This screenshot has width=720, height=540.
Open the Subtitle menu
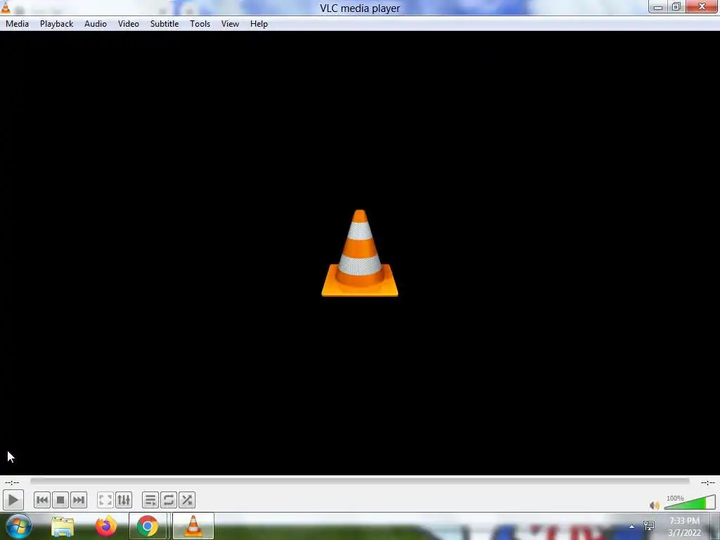pos(165,24)
